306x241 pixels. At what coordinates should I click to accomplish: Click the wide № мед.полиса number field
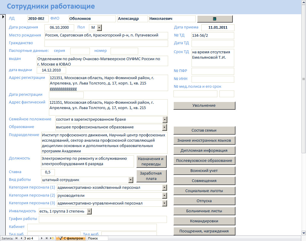[195, 94]
